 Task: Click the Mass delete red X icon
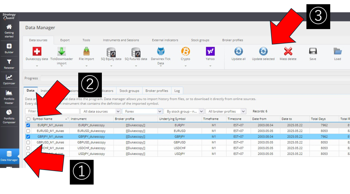tap(288, 52)
